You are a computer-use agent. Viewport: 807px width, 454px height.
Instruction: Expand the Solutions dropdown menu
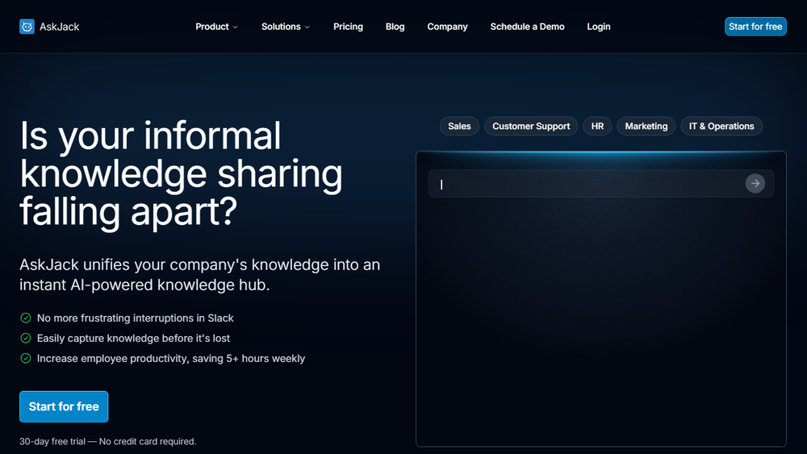coord(285,27)
